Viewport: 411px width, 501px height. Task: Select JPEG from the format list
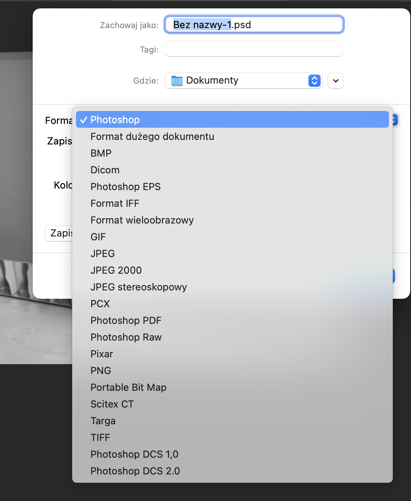coord(103,253)
